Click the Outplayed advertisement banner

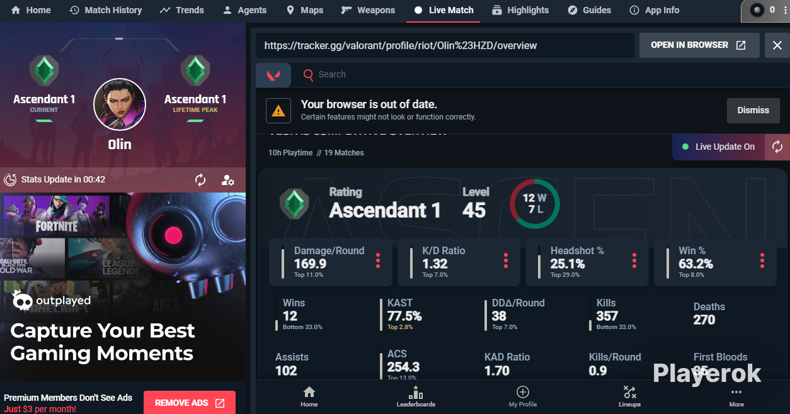(123, 286)
